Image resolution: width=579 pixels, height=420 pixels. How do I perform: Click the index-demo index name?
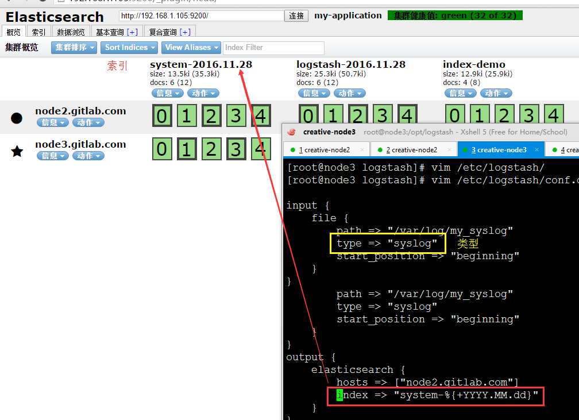pos(474,64)
